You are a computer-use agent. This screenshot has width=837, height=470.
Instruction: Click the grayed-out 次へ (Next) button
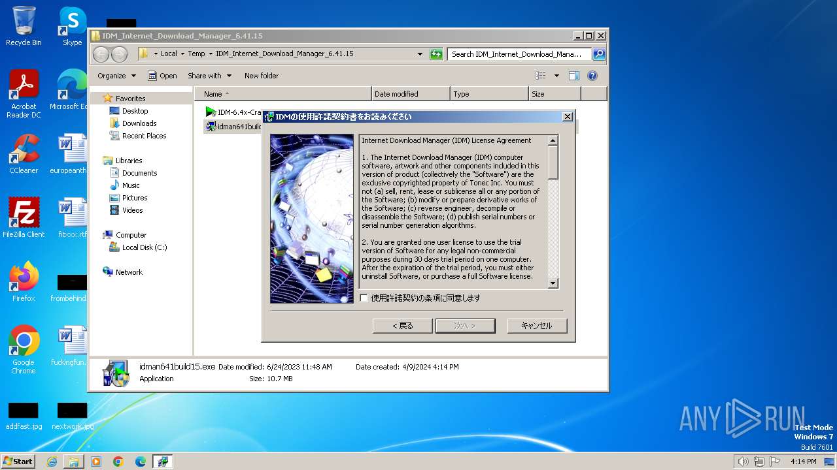(x=465, y=326)
